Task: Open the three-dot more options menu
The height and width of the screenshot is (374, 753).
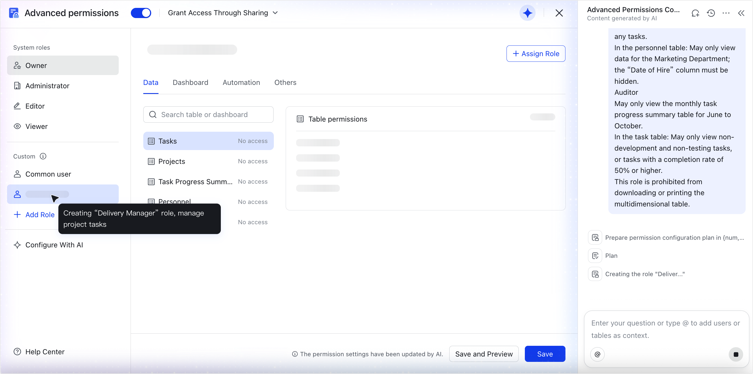Action: click(x=726, y=13)
